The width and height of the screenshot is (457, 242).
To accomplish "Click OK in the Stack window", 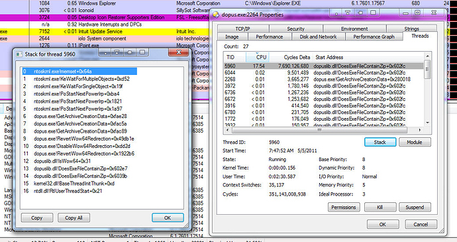I will (x=168, y=217).
